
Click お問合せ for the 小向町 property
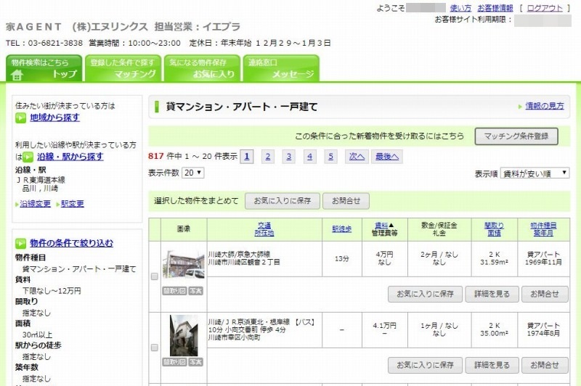[x=545, y=365]
